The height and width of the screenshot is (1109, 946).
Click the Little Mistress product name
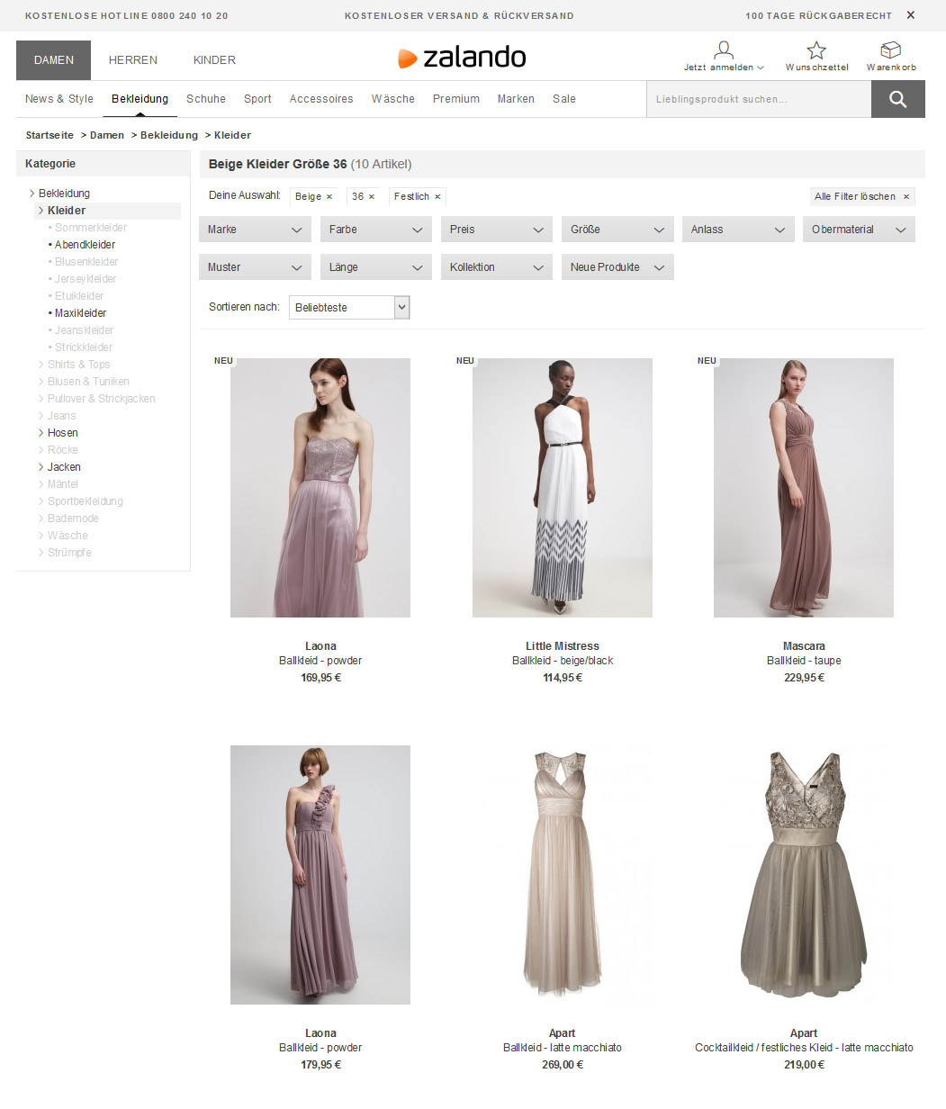point(563,646)
